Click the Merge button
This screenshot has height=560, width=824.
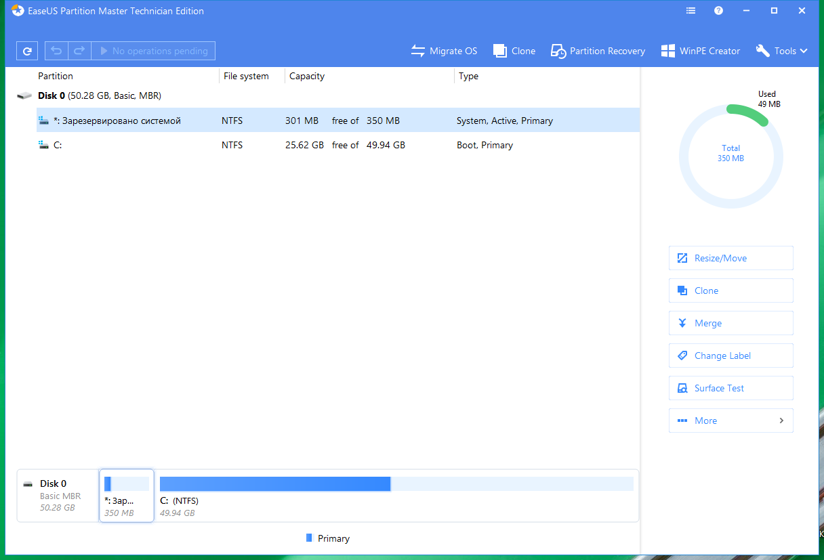[x=730, y=323]
